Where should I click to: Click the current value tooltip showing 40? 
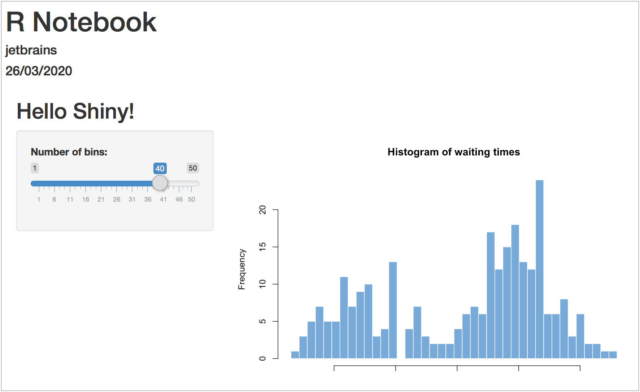point(160,168)
